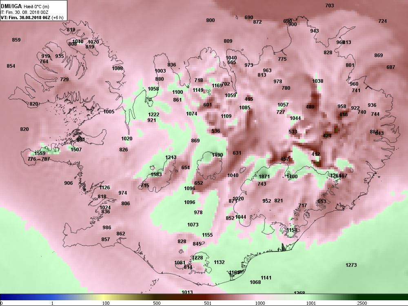Click the IT: Fim. 30. 08. 2018 00Z line

pyautogui.click(x=24, y=12)
